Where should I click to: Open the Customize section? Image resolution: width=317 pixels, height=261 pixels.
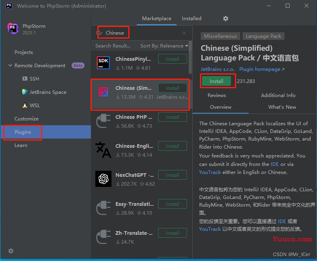27,119
